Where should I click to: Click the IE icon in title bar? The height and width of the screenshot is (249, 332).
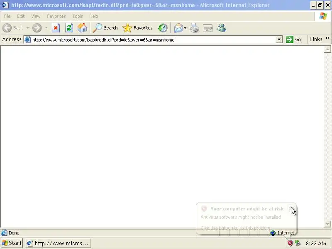tap(5, 5)
